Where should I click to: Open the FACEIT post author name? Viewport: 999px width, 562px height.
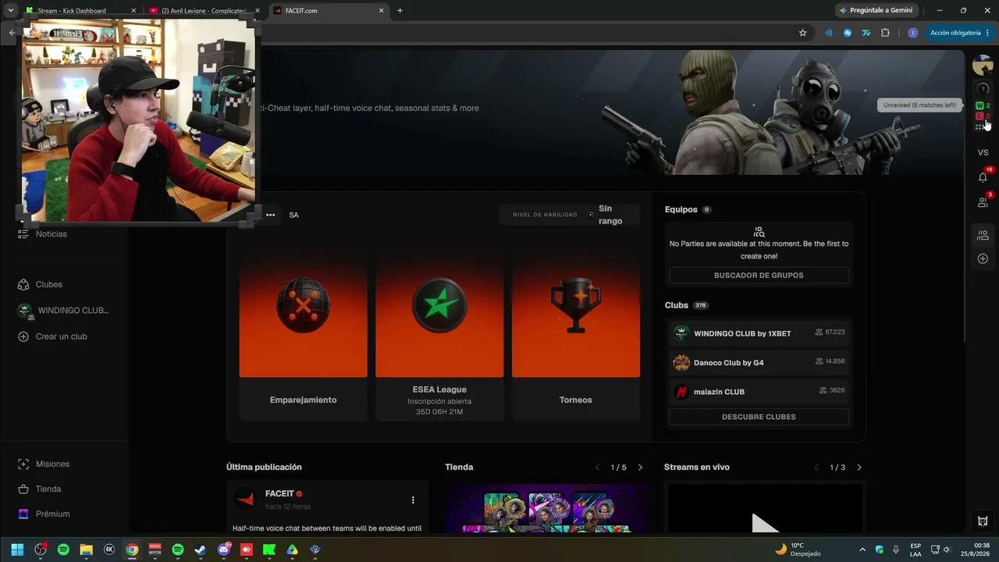279,494
